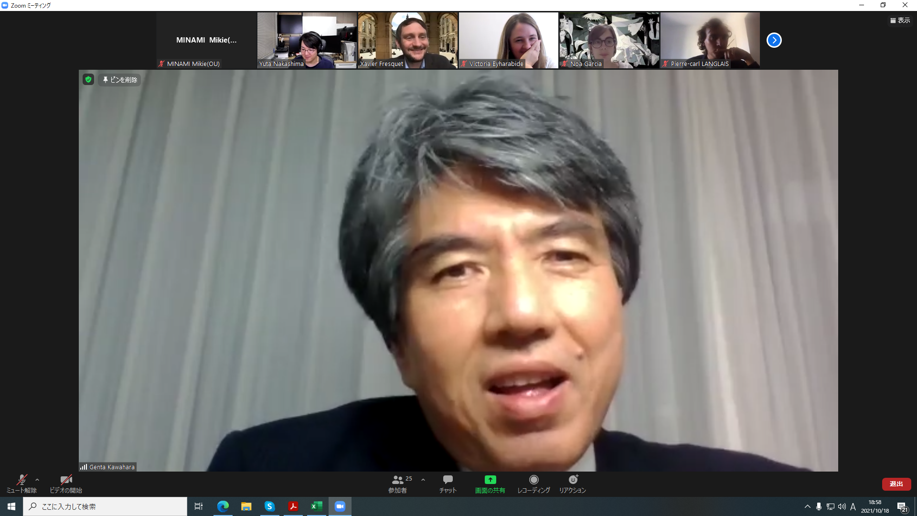Viewport: 917px width, 516px height.
Task: Remove pin from Genta Kawahara video
Action: [120, 80]
